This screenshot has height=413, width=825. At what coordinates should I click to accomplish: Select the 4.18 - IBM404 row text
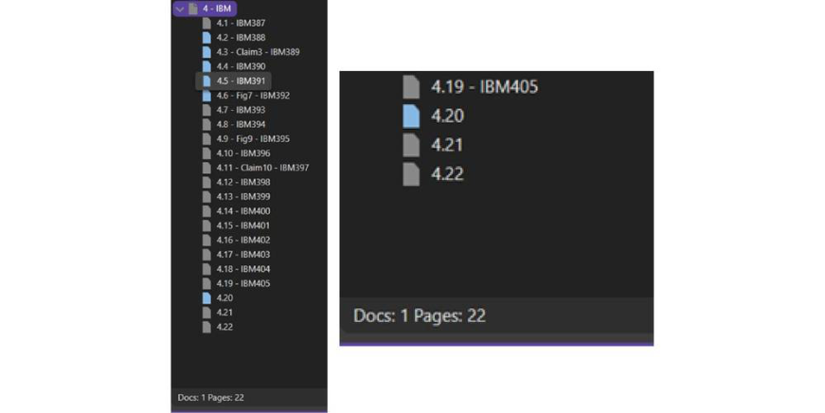[x=243, y=269]
